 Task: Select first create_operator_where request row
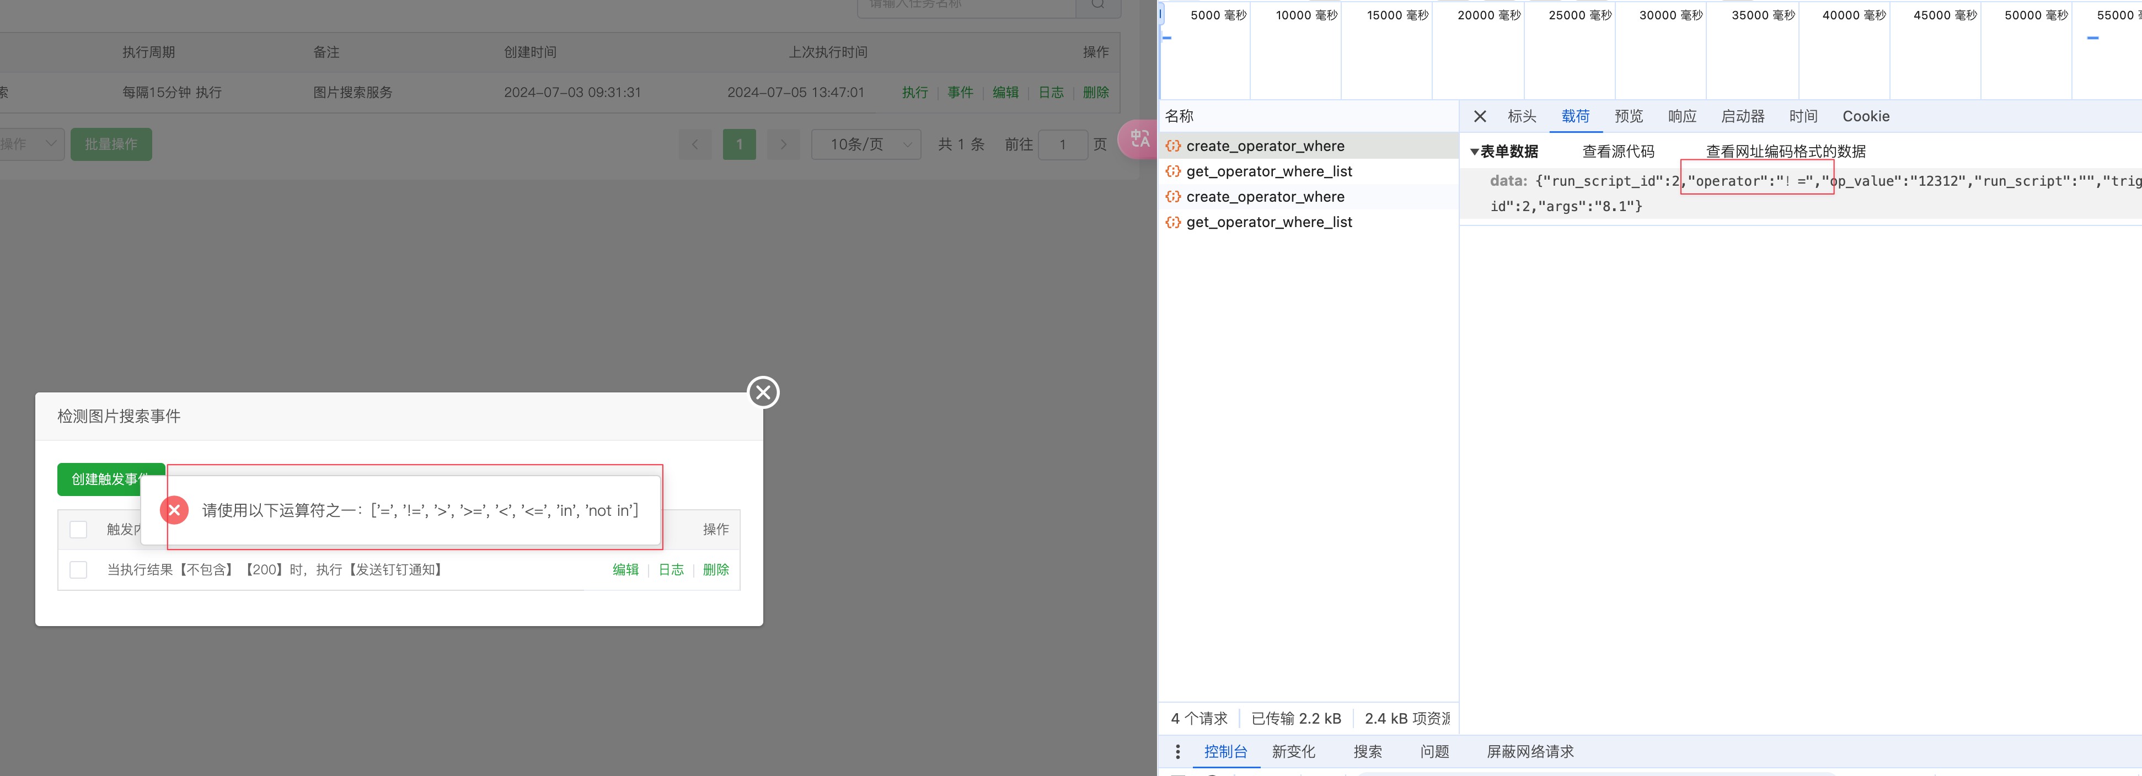[1308, 146]
